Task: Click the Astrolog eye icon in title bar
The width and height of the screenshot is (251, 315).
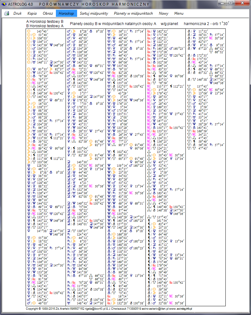Action: (x=4, y=4)
